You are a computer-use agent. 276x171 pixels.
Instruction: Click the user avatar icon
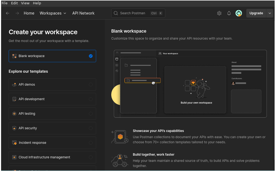click(x=238, y=13)
